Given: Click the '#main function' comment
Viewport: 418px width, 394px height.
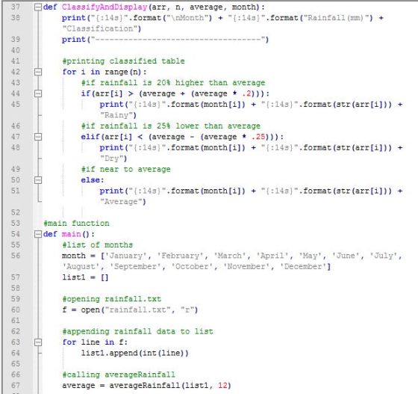Looking at the screenshot, I should click(x=76, y=223).
